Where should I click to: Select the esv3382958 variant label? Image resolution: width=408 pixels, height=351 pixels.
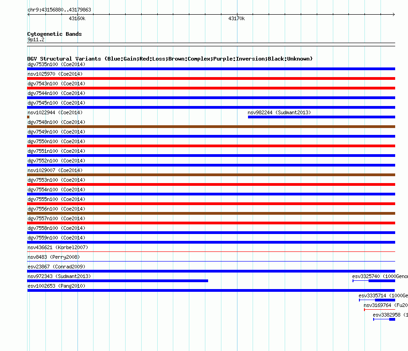point(390,315)
